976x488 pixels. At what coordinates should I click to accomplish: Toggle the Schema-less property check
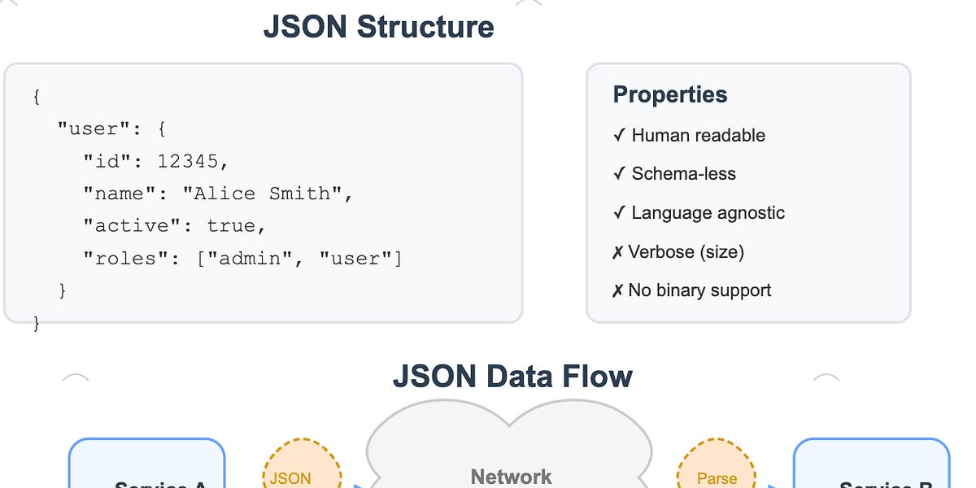pyautogui.click(x=620, y=174)
